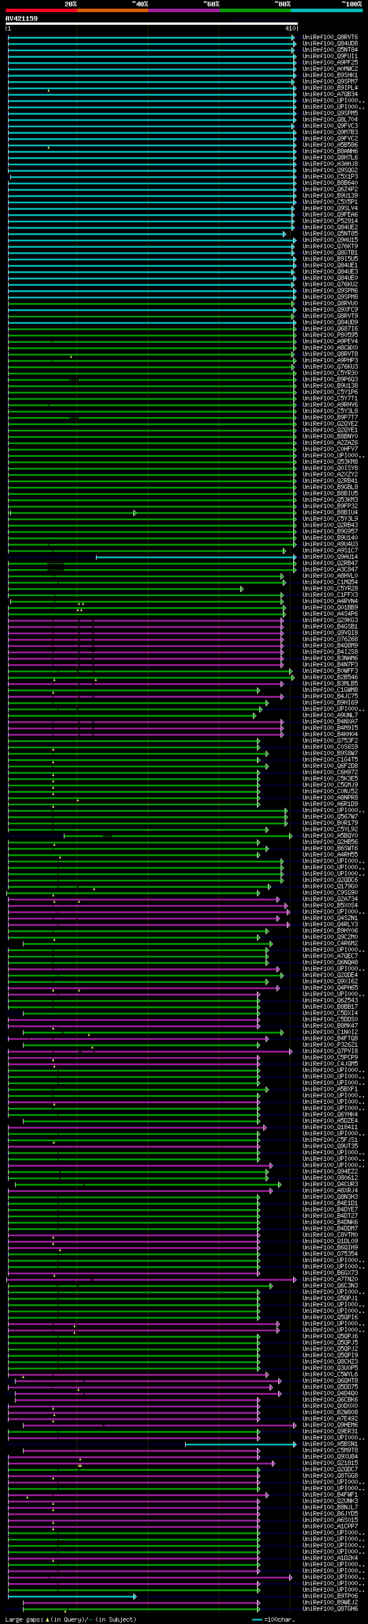
Task: Select hit label UniRef100_B9HI69
Action: (330, 702)
